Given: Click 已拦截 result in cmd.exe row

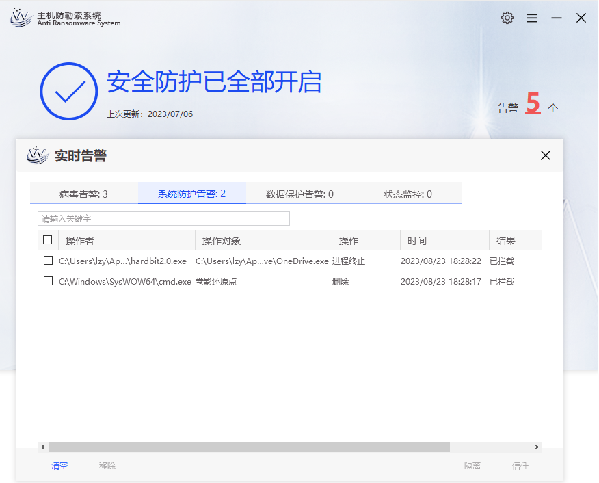Looking at the screenshot, I should click(502, 282).
